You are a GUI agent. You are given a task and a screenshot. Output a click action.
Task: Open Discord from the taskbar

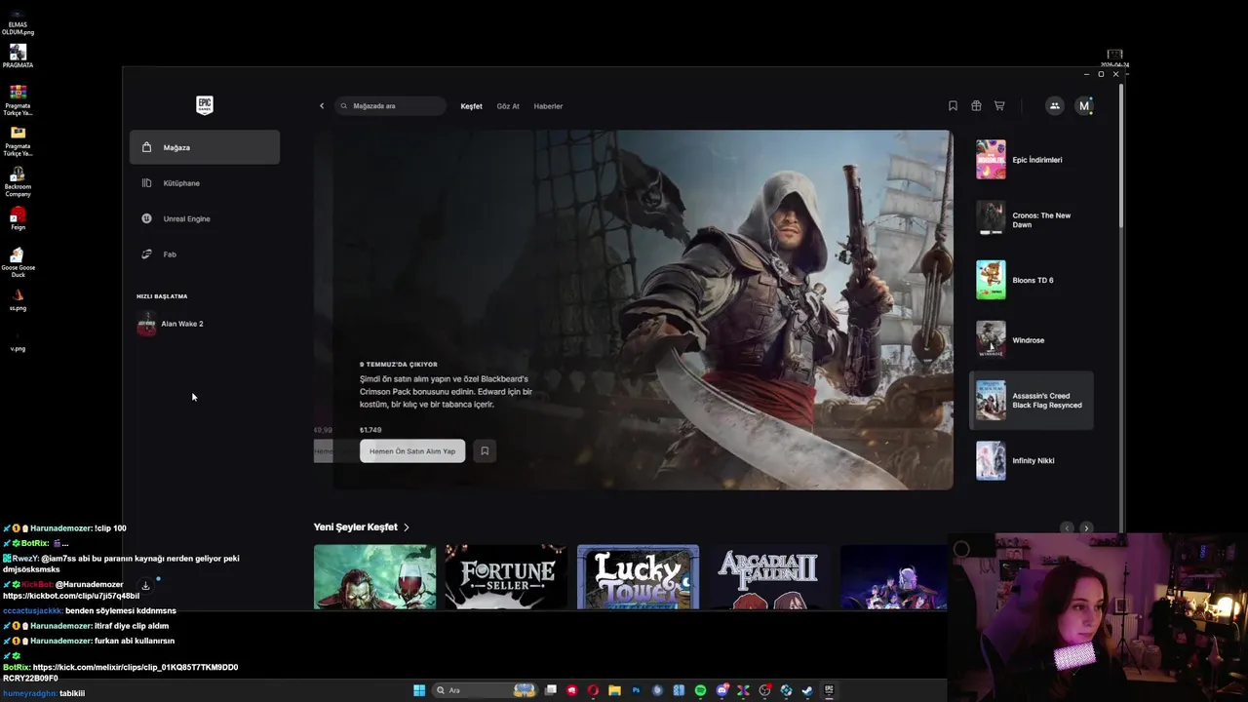[x=722, y=690]
